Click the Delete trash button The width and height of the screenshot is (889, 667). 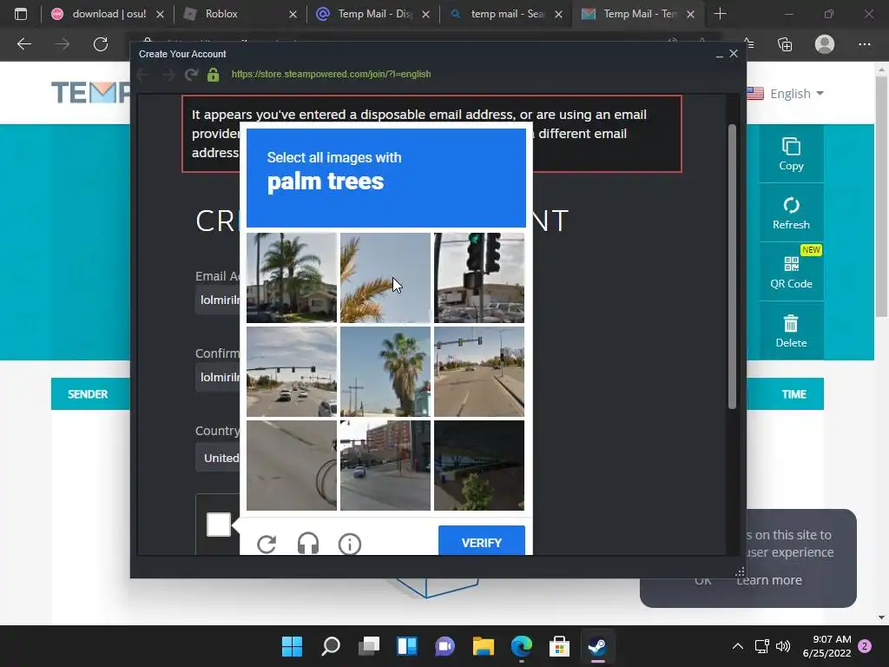pos(791,331)
